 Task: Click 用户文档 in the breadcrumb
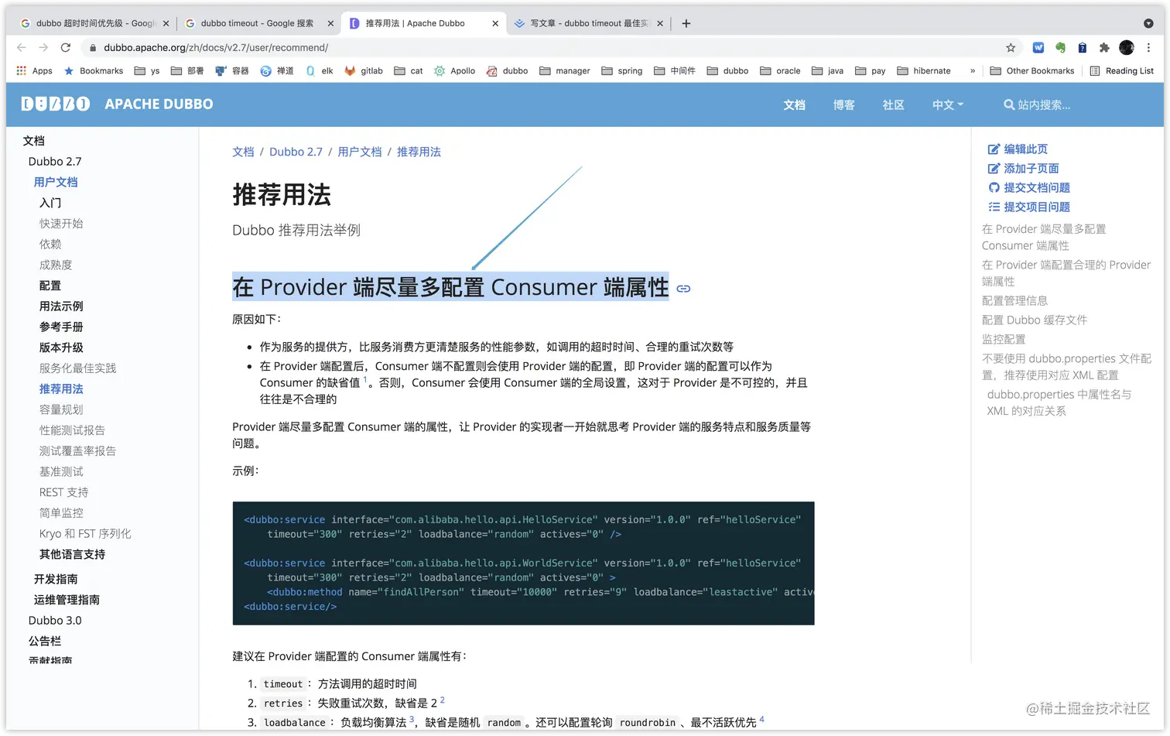(x=360, y=152)
